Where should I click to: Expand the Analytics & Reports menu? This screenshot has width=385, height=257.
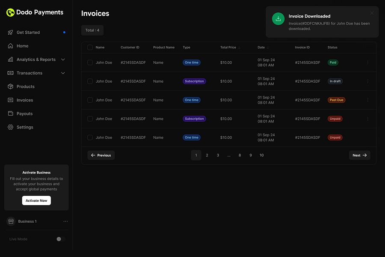pyautogui.click(x=63, y=59)
